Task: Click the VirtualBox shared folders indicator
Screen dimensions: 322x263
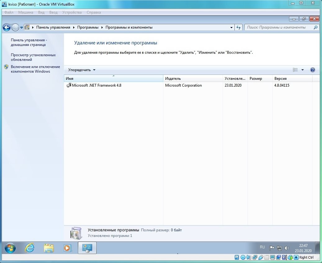Action: coord(266,257)
